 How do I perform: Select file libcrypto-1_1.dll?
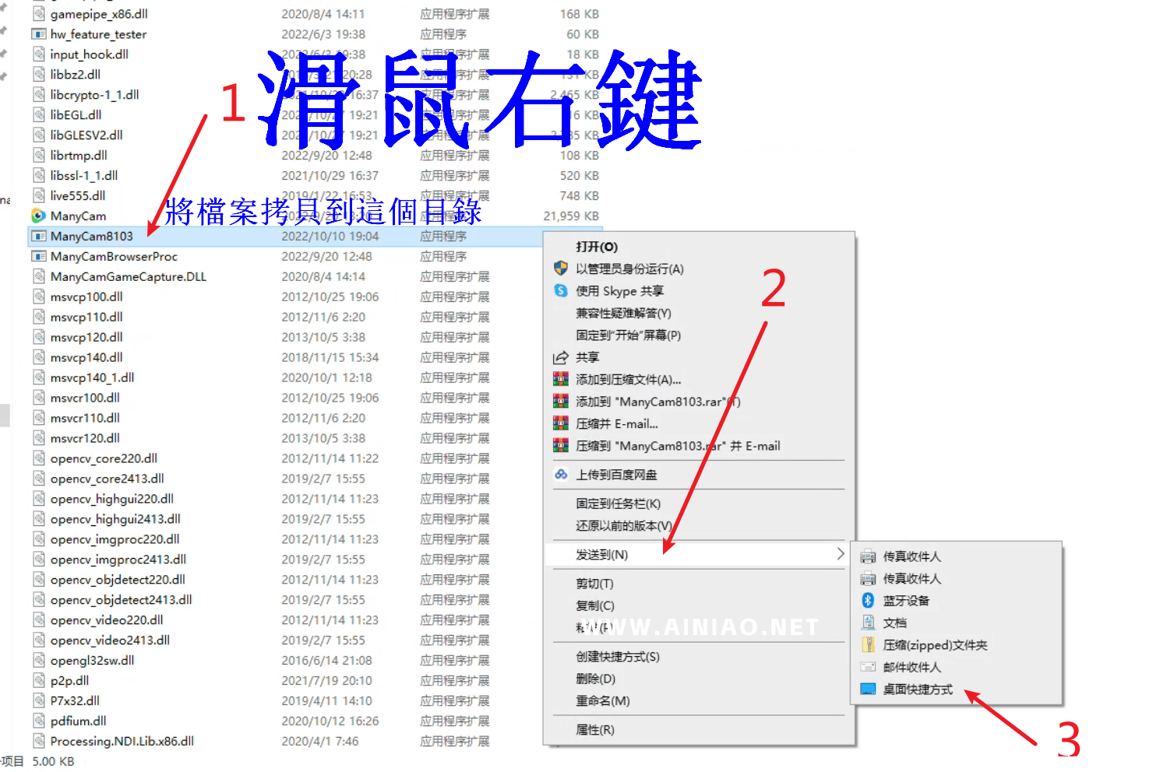tap(95, 94)
